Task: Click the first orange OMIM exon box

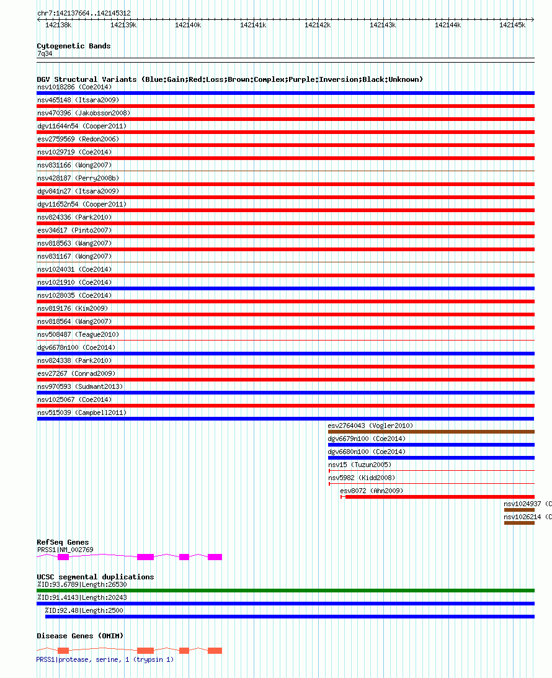Action: [63, 650]
